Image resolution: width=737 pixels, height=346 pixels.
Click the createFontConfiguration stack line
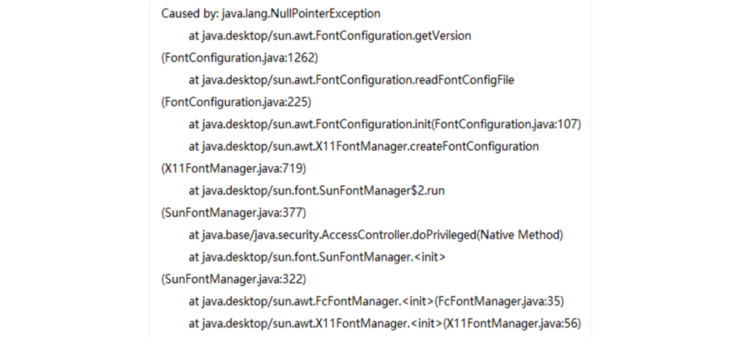click(x=364, y=146)
